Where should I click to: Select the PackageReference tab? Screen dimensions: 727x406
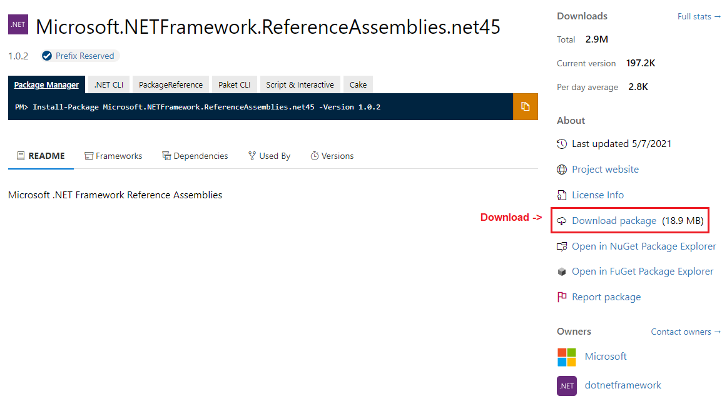[x=171, y=84]
